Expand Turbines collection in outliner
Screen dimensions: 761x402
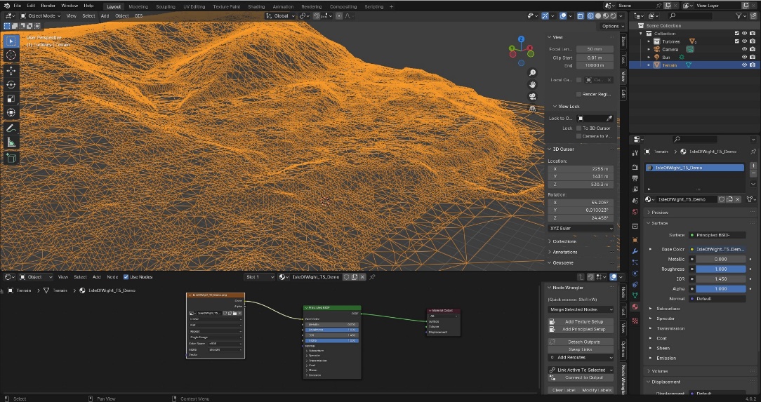[x=649, y=41]
